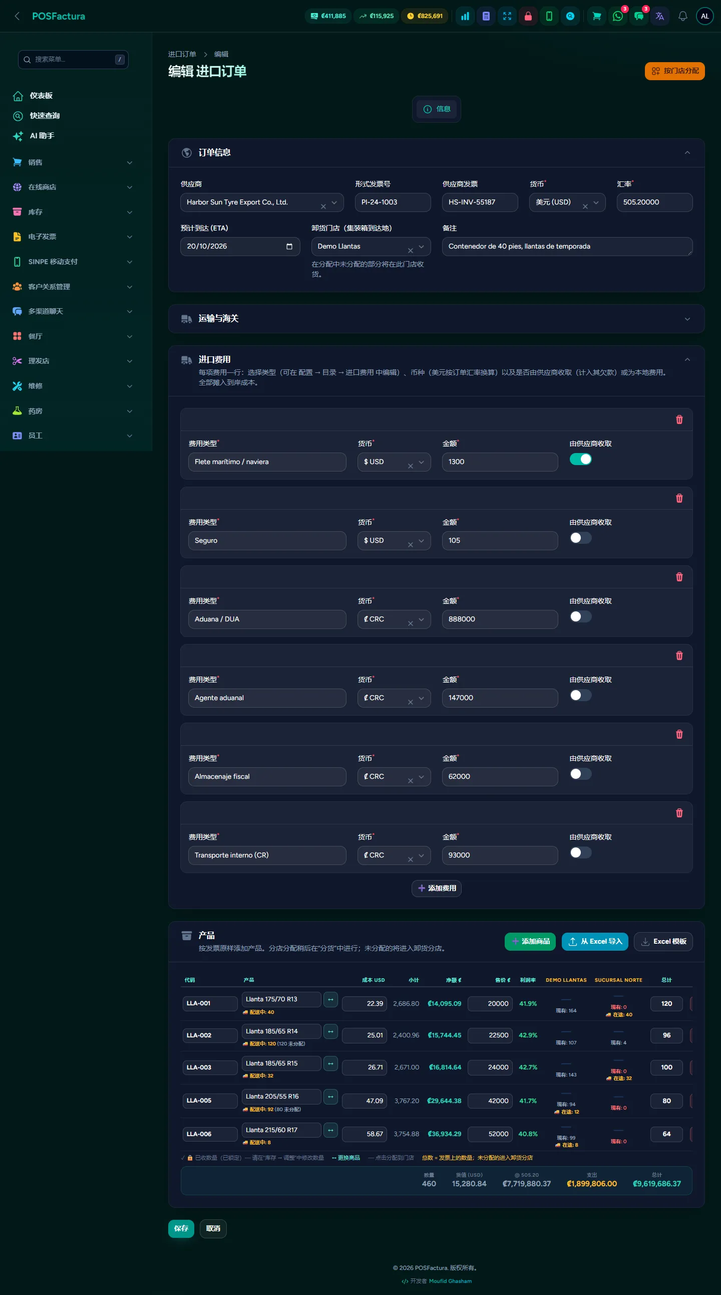Open the supplier dropdown Harbor Sun Tyre

pyautogui.click(x=262, y=202)
